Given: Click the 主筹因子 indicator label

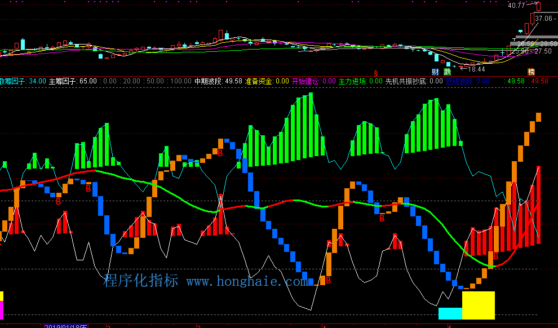Looking at the screenshot, I should (64, 81).
